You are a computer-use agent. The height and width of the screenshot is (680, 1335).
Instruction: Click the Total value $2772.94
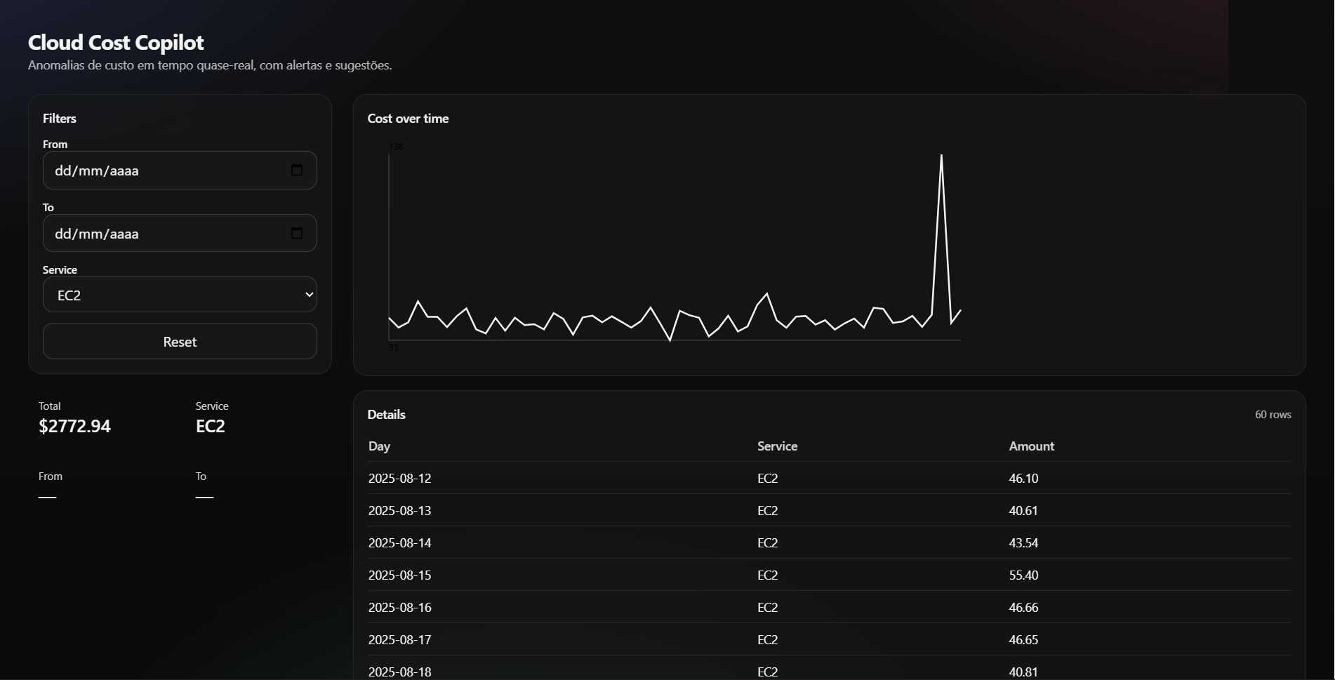[x=74, y=425]
